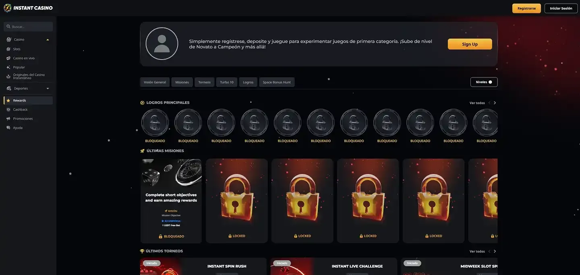Open the mission card with dice and roulette
The height and width of the screenshot is (275, 580).
(171, 201)
